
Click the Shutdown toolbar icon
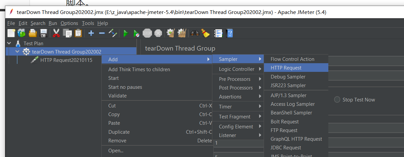pyautogui.click(x=158, y=33)
